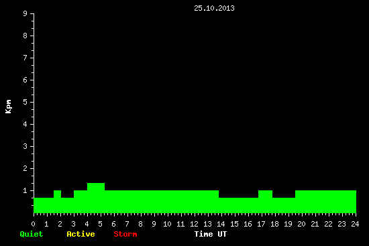Click the Kp value 3 on the y-axis
The height and width of the screenshot is (246, 369).
pos(25,146)
